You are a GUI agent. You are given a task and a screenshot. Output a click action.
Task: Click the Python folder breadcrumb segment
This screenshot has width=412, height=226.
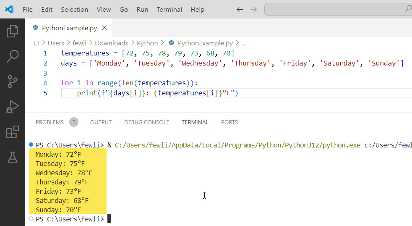click(147, 43)
